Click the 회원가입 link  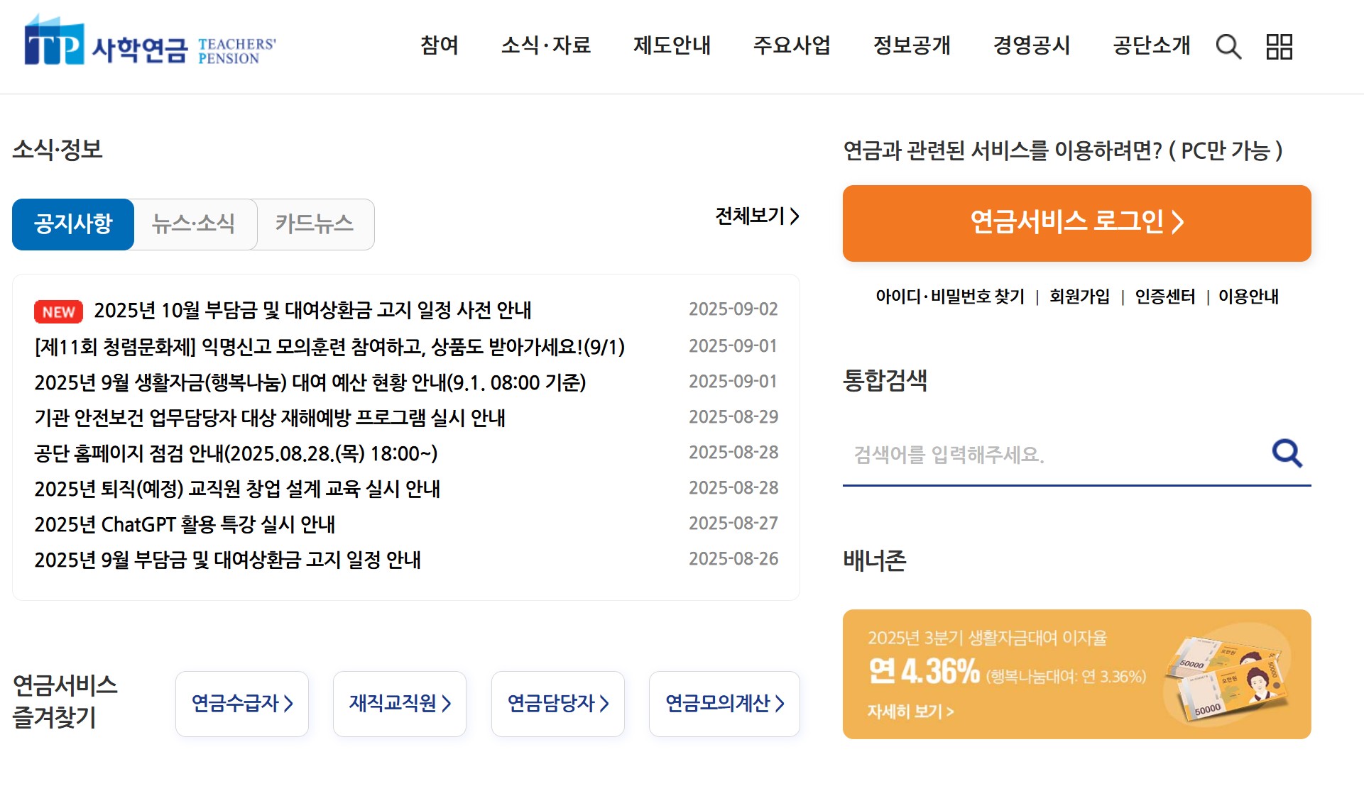coord(1079,297)
